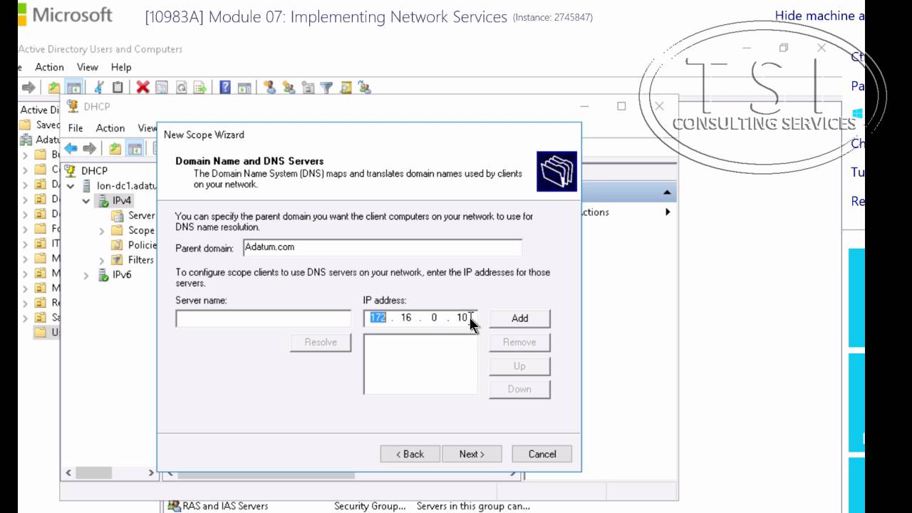Click up-one-level folder icon in DHCP toolbar
Image resolution: width=912 pixels, height=513 pixels.
tap(115, 148)
